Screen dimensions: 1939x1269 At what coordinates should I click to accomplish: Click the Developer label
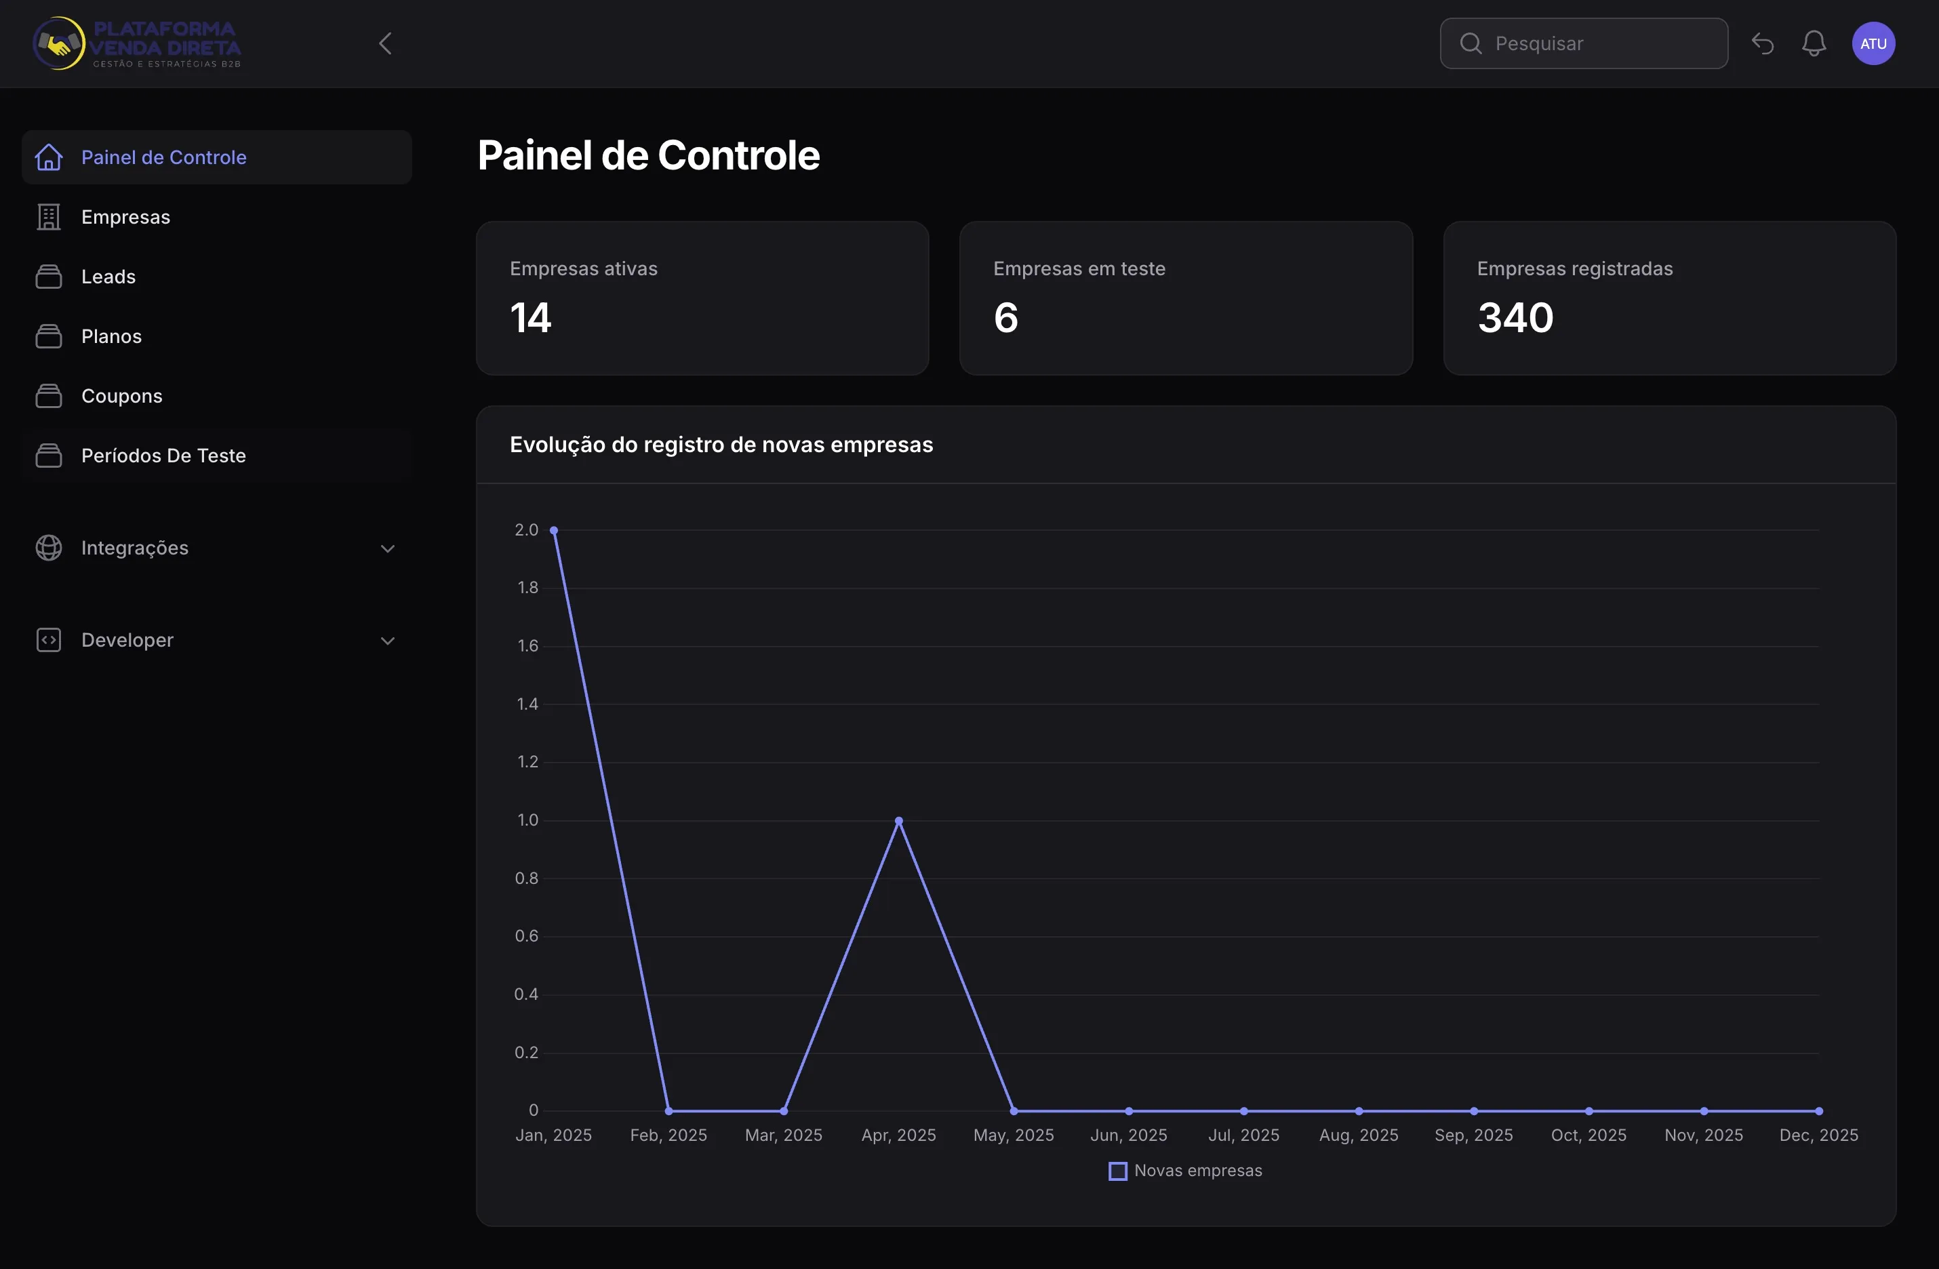pos(127,640)
